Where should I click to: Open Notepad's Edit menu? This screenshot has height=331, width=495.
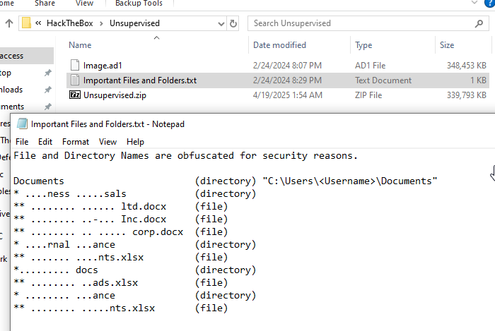45,142
